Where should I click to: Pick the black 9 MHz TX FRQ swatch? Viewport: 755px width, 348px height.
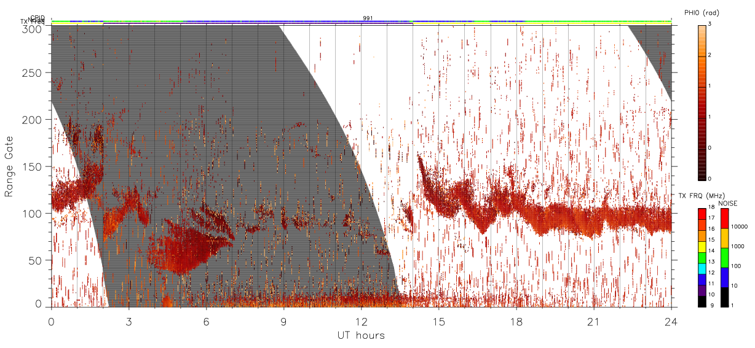[702, 301]
